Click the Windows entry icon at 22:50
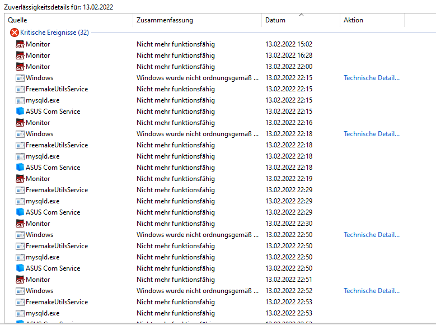This screenshot has width=436, height=325. pos(20,235)
